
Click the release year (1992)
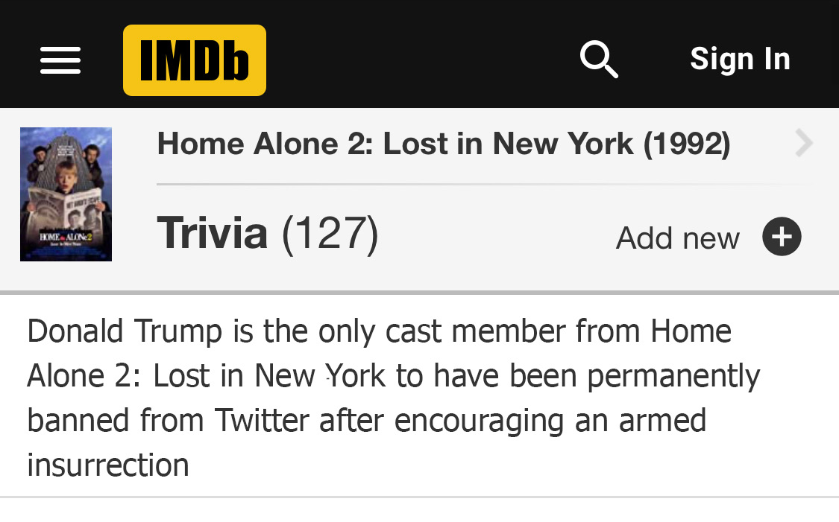click(x=686, y=144)
